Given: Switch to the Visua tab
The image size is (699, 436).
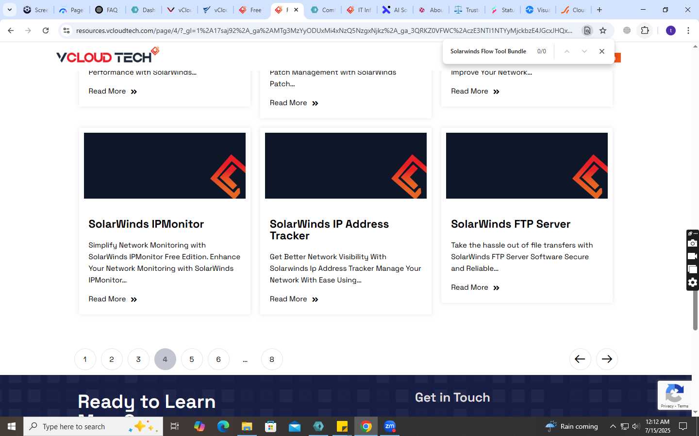Looking at the screenshot, I should click(x=538, y=10).
